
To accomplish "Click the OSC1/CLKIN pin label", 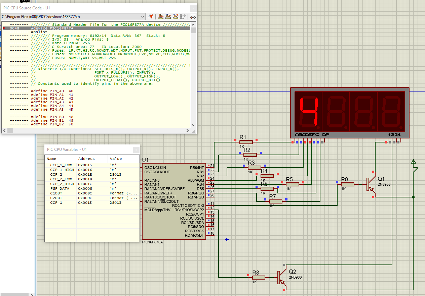I will point(155,168).
